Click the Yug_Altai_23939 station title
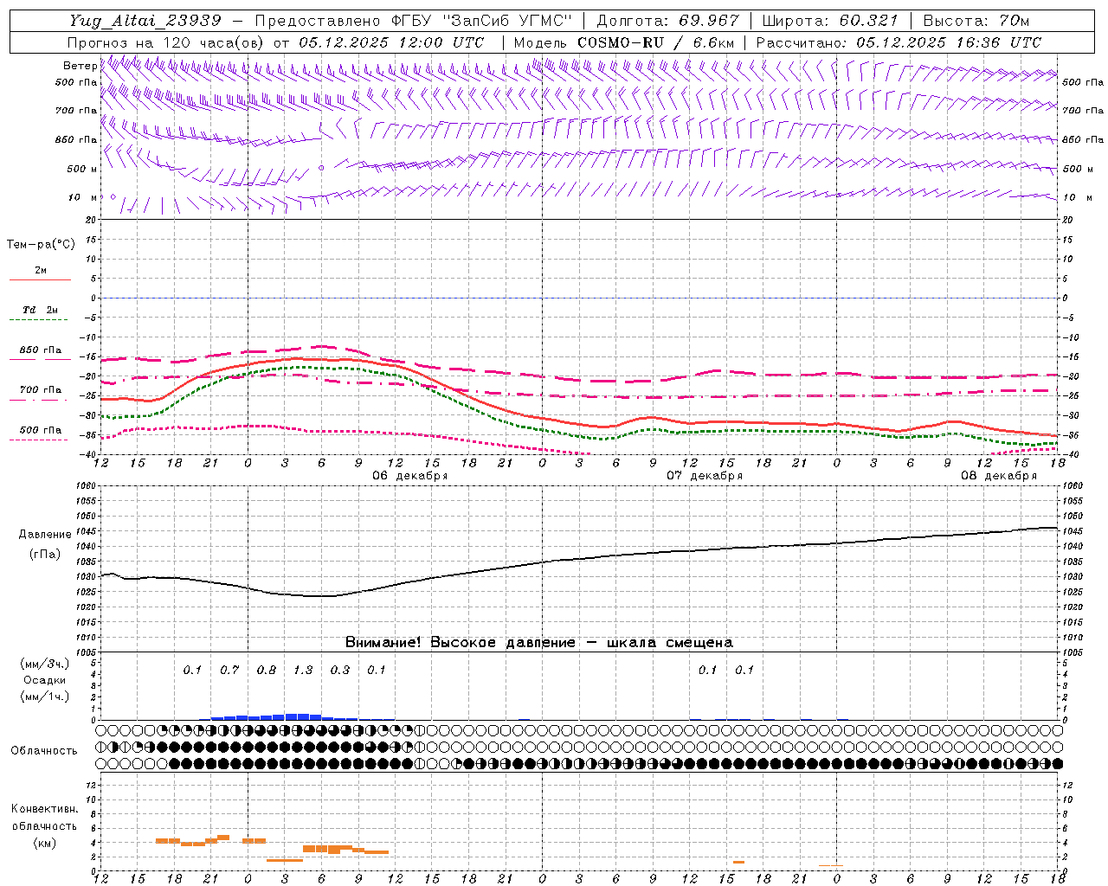 (x=145, y=21)
